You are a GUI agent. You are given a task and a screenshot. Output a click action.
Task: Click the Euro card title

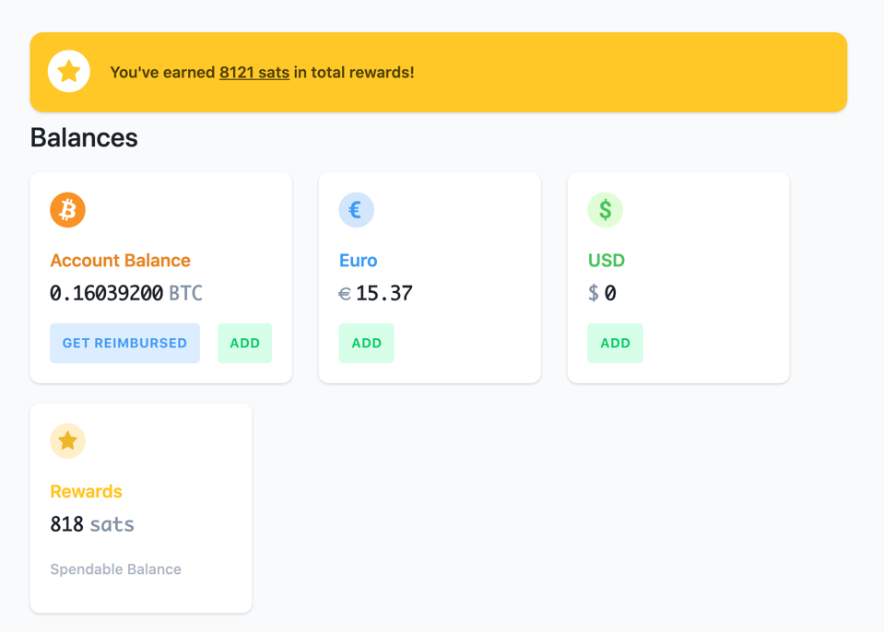click(x=358, y=261)
